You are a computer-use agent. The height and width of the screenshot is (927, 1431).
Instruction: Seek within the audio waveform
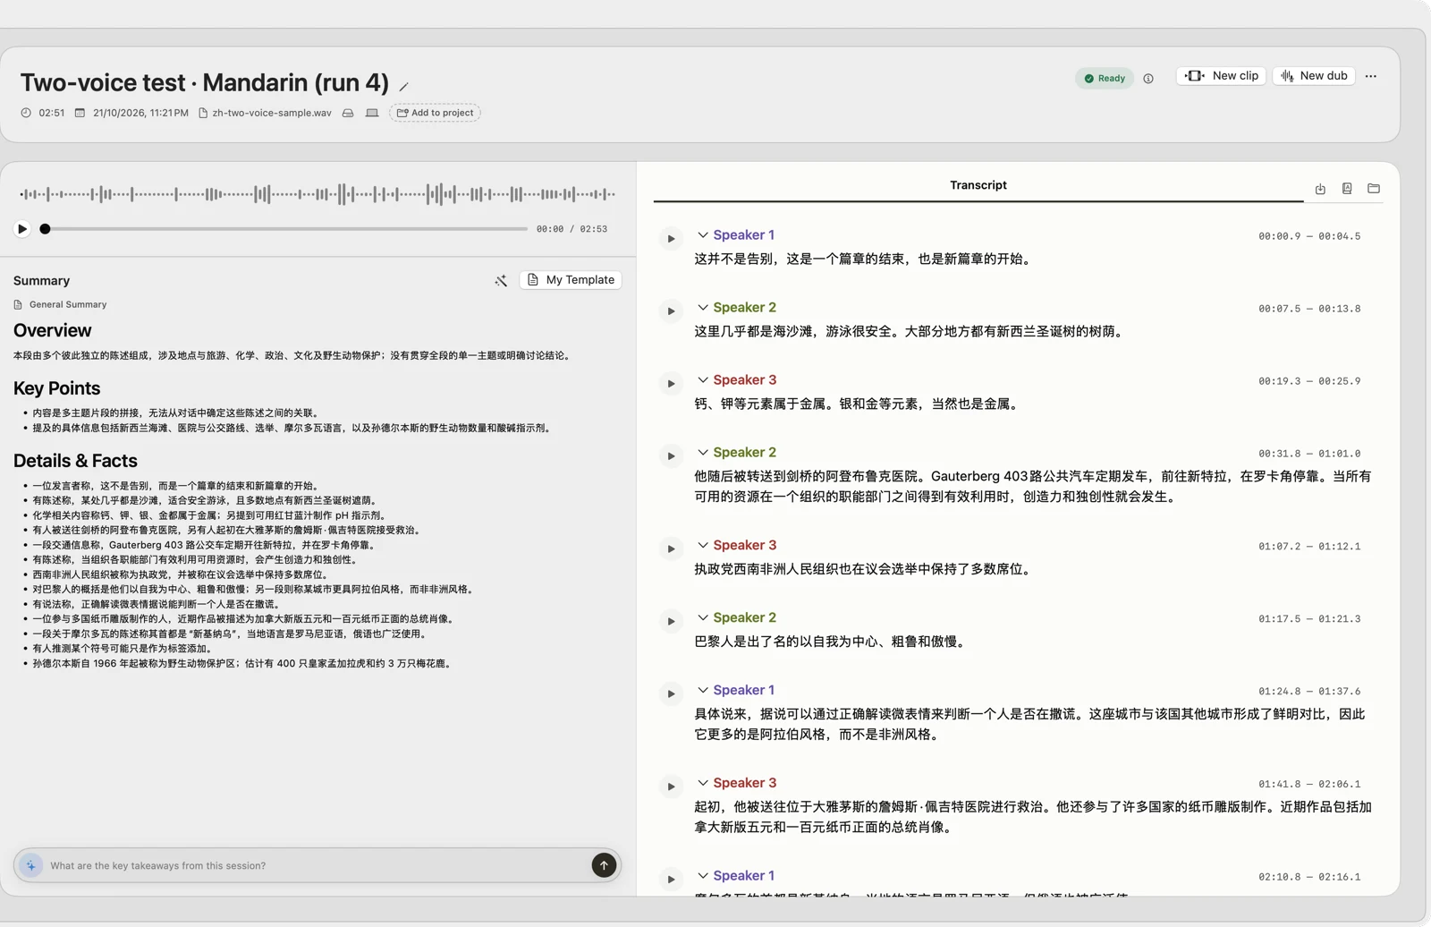click(318, 194)
